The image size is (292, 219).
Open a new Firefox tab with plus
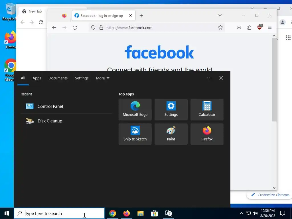pyautogui.click(x=141, y=16)
